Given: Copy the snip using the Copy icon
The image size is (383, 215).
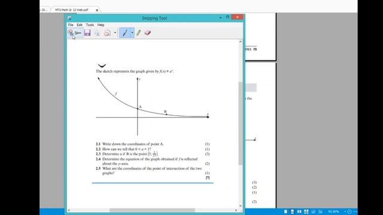Looking at the screenshot, I should (97, 33).
